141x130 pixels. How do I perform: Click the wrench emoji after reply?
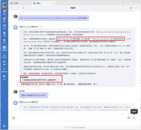tap(97, 84)
